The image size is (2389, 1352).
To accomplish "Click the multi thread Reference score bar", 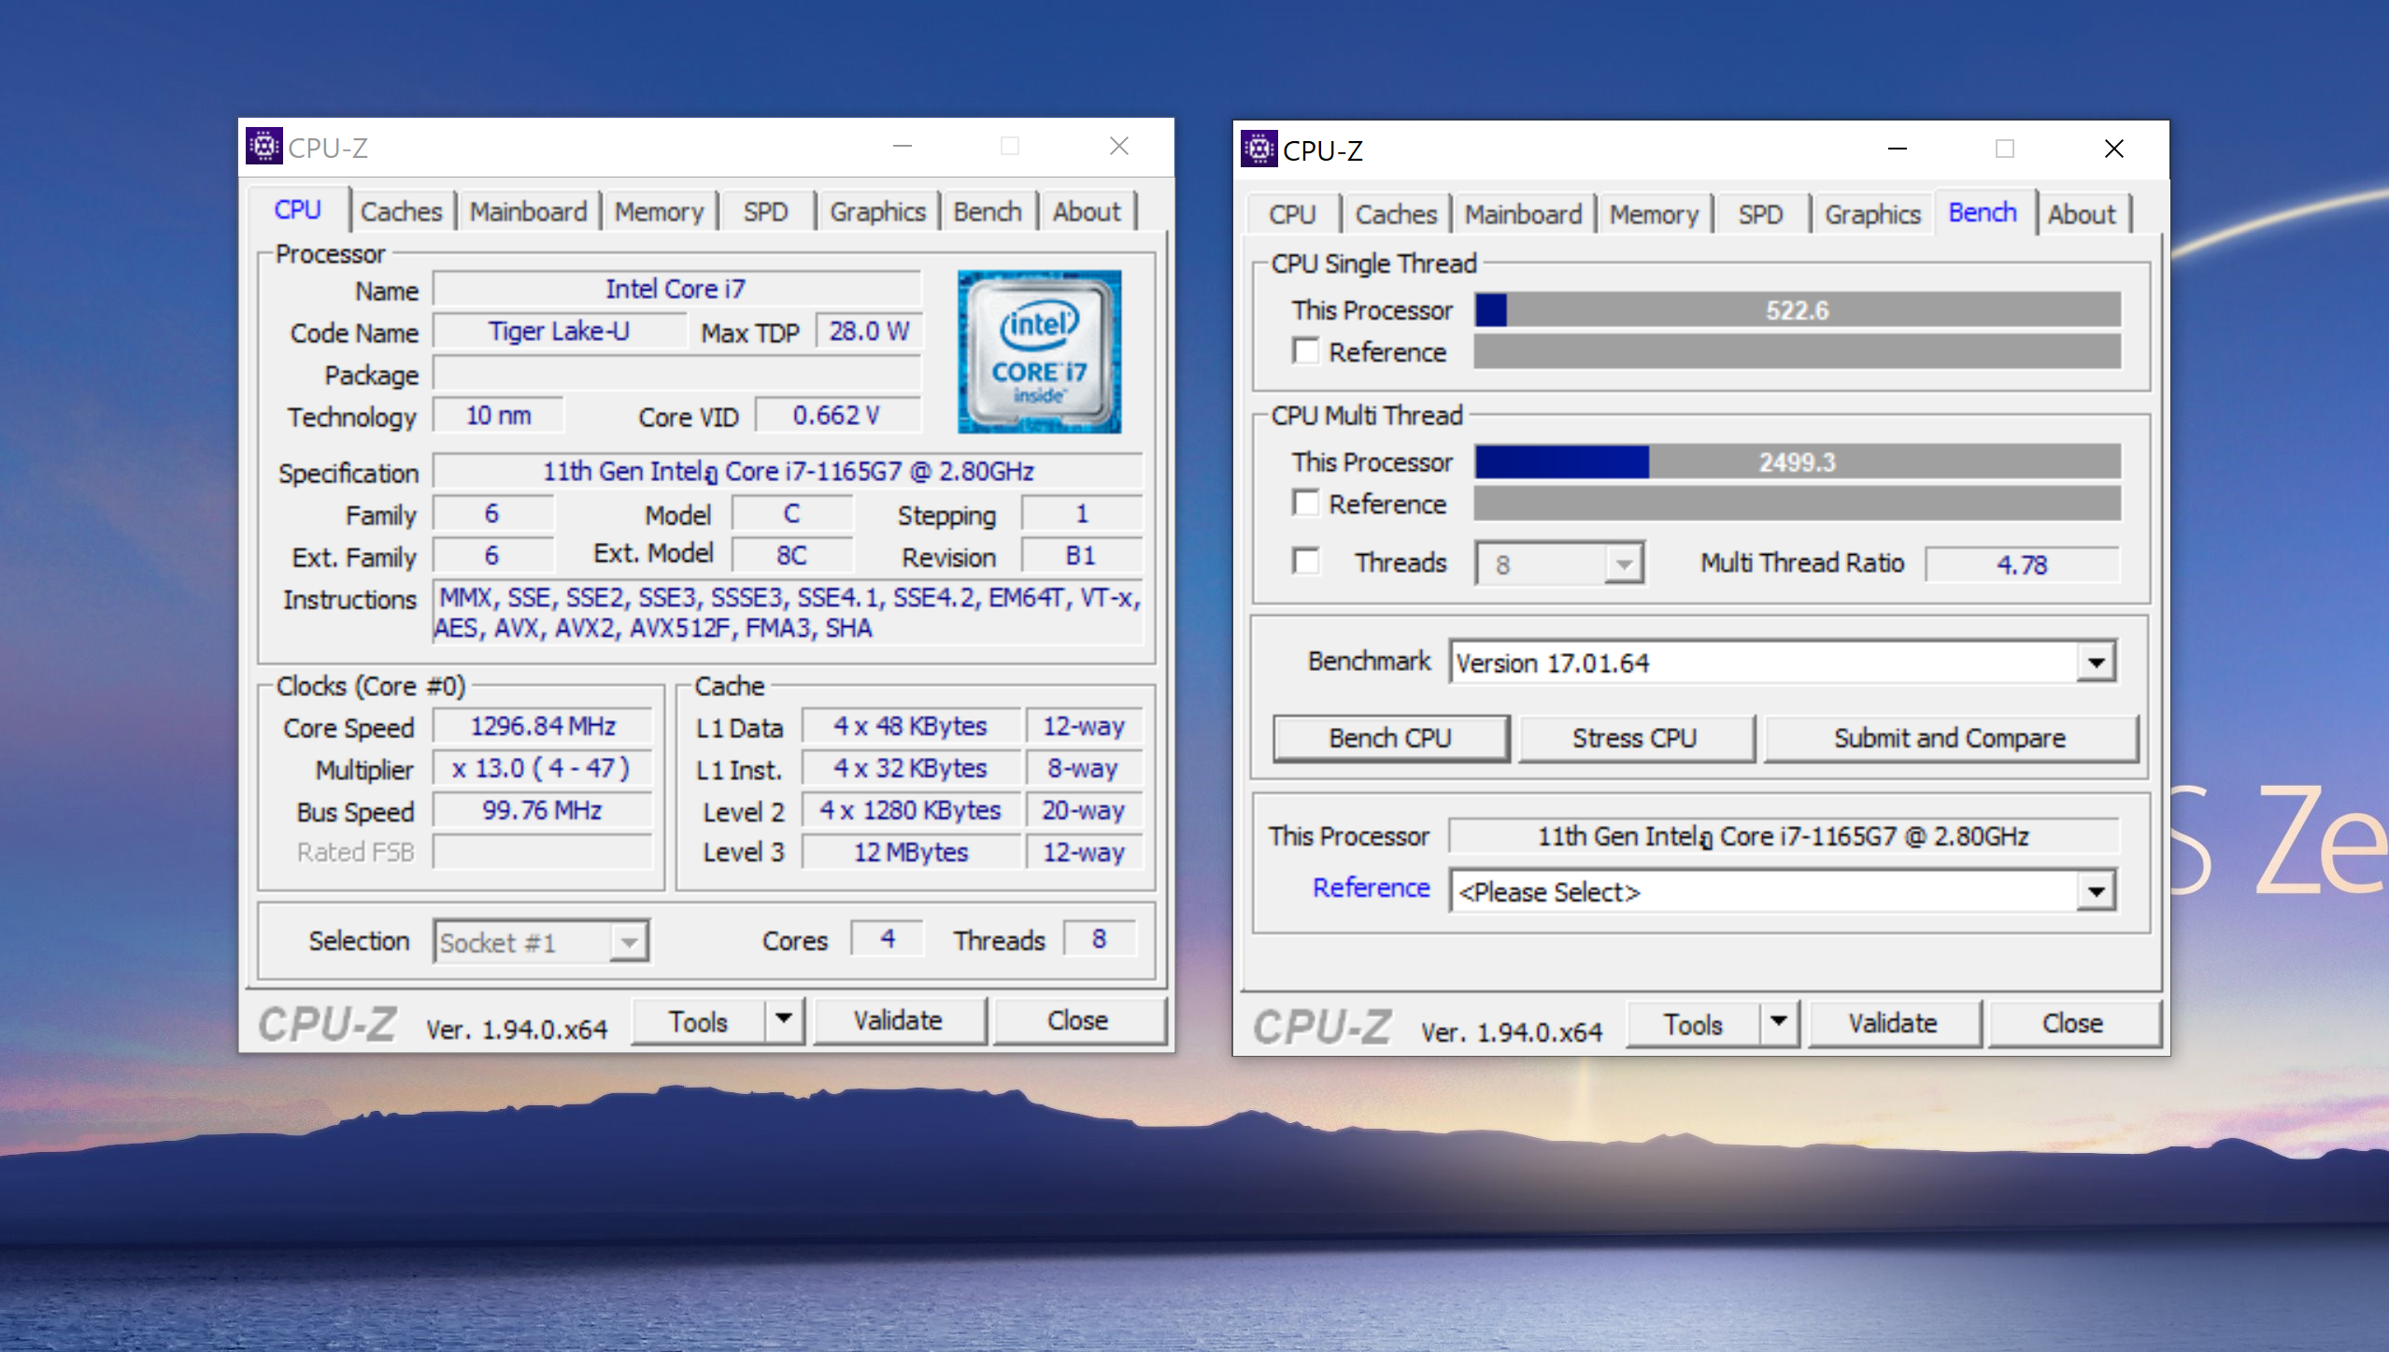I will click(1798, 503).
